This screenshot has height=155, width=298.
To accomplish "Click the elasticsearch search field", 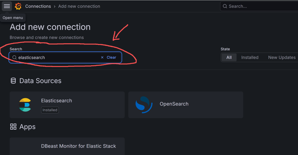I will pos(65,57).
